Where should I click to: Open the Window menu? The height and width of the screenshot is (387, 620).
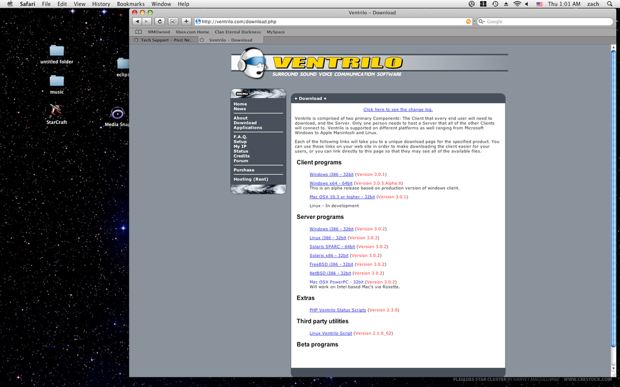point(161,4)
